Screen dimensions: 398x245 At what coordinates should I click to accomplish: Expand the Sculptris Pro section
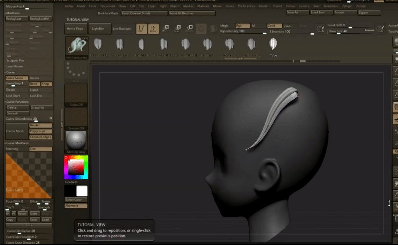pos(15,60)
